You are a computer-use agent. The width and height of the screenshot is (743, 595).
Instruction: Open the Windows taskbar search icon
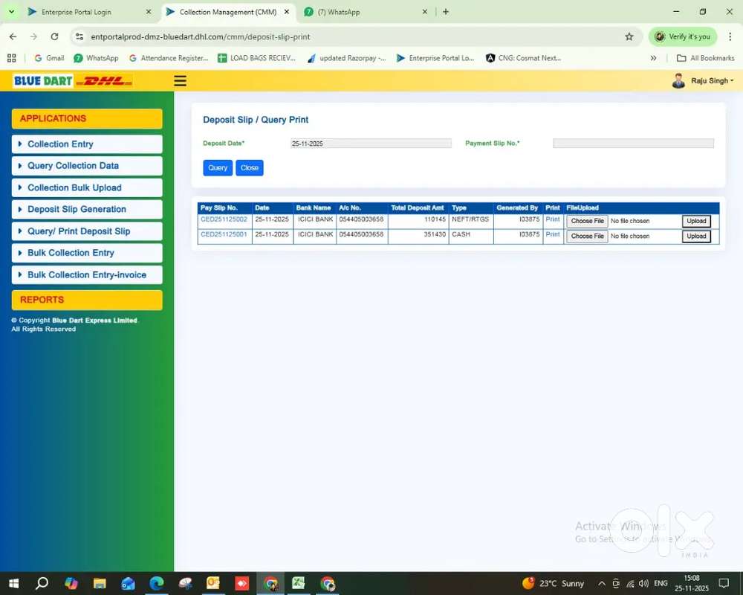pyautogui.click(x=42, y=584)
